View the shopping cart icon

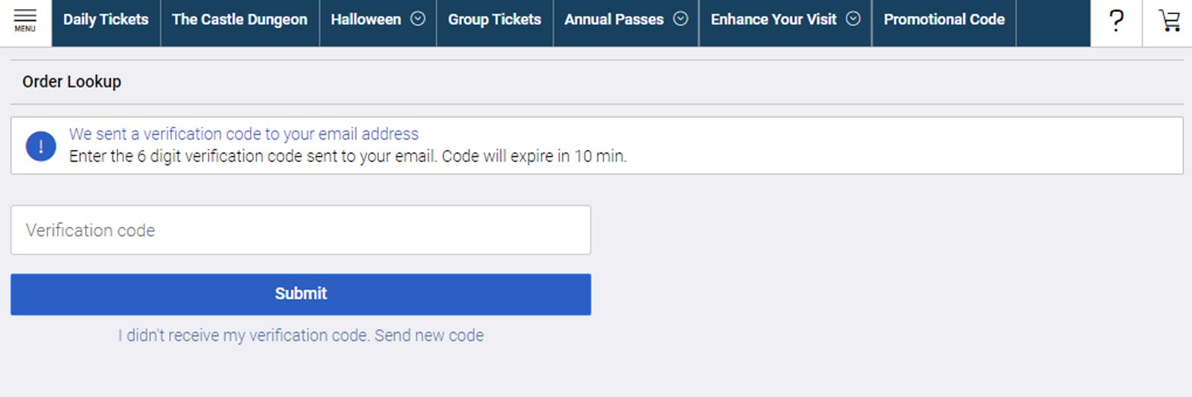[1169, 20]
